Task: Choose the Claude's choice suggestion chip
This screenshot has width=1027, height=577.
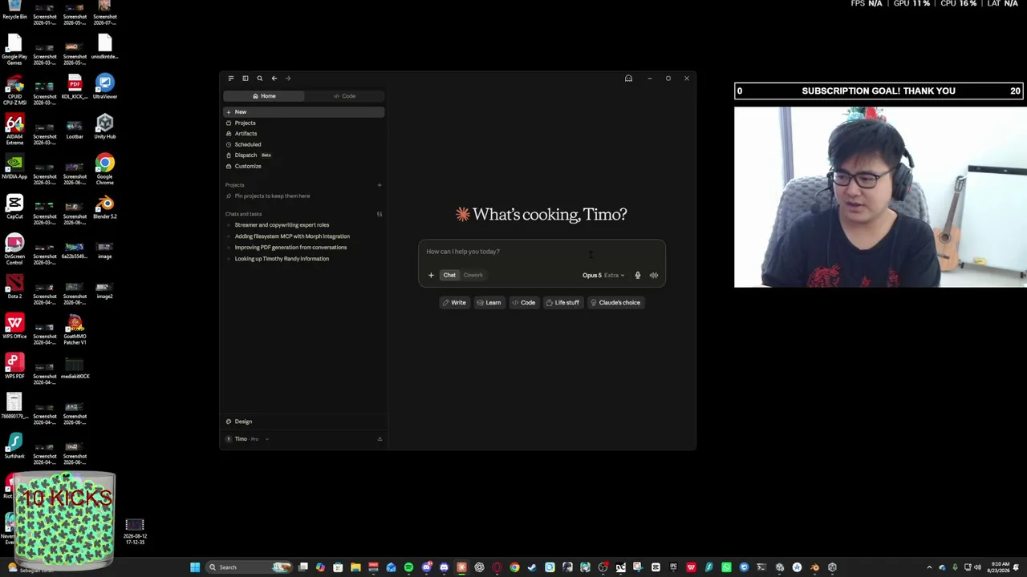Action: tap(615, 303)
